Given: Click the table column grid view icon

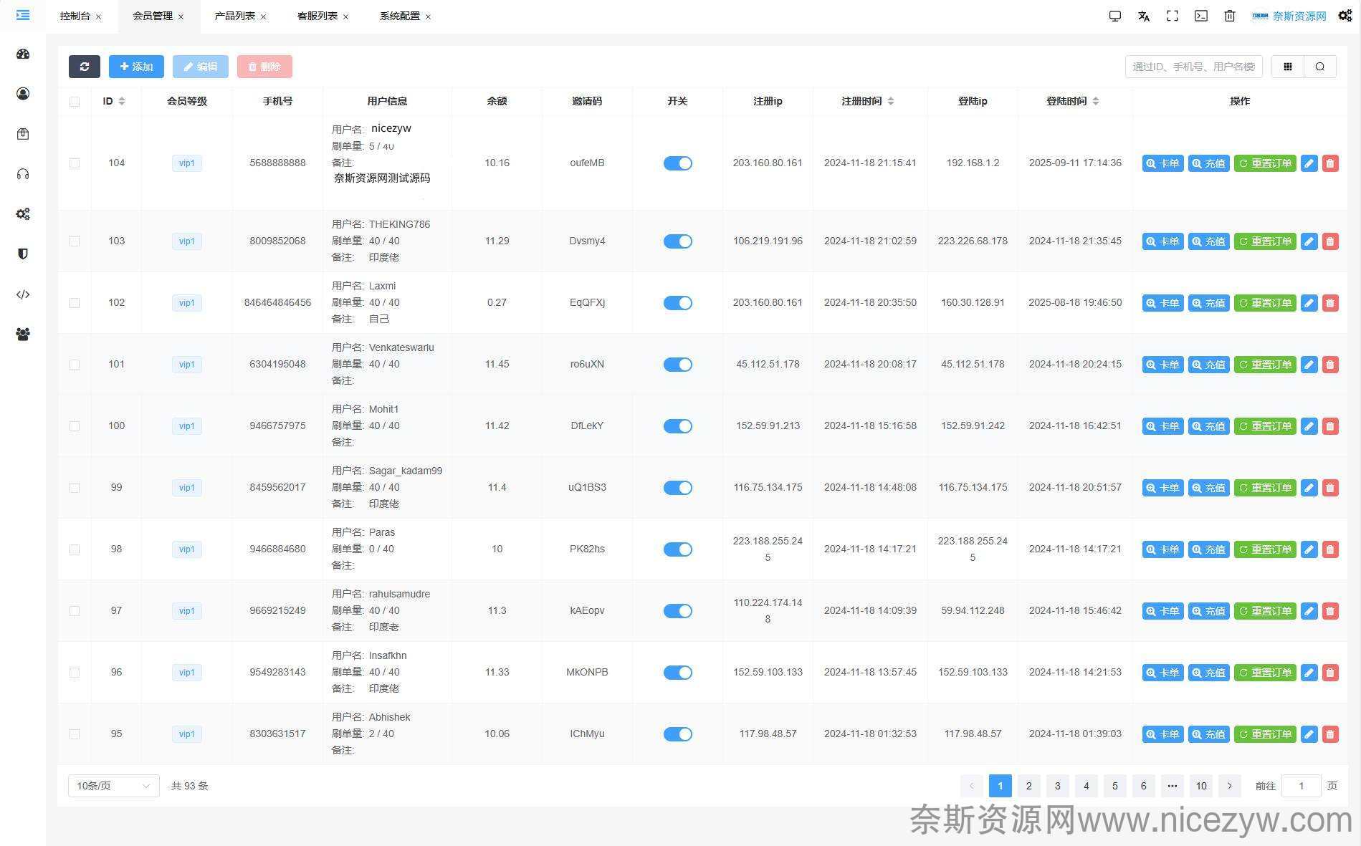Looking at the screenshot, I should click(1288, 67).
